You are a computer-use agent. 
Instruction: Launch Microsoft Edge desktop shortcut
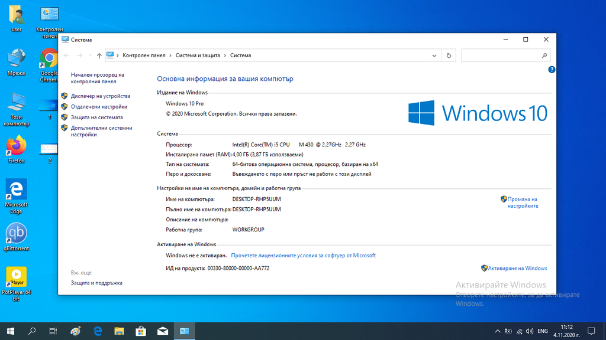tap(16, 196)
